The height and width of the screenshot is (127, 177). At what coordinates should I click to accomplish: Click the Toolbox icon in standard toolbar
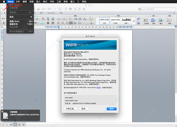[x=66, y=9]
